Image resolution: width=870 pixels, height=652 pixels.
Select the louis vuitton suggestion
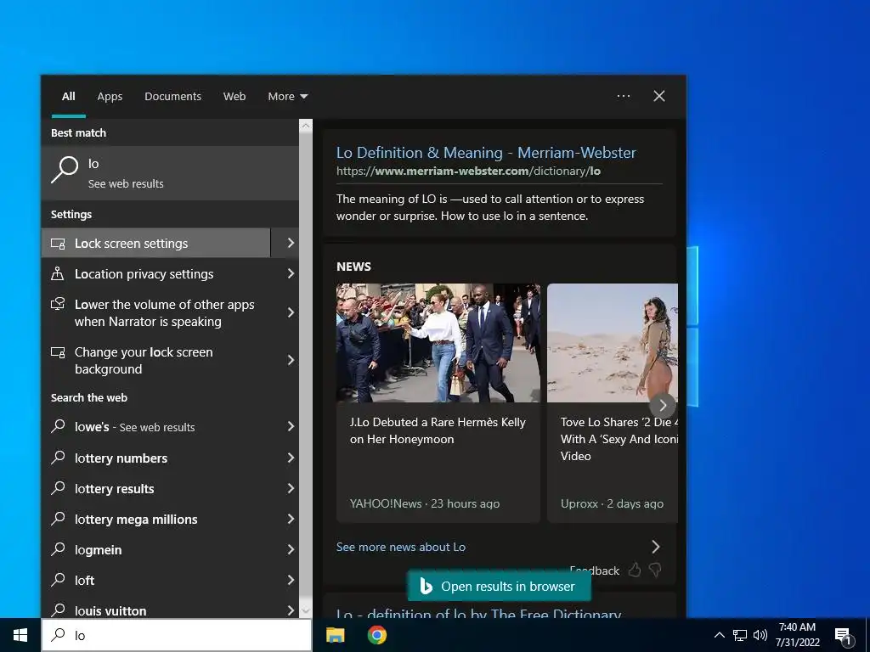[156, 610]
